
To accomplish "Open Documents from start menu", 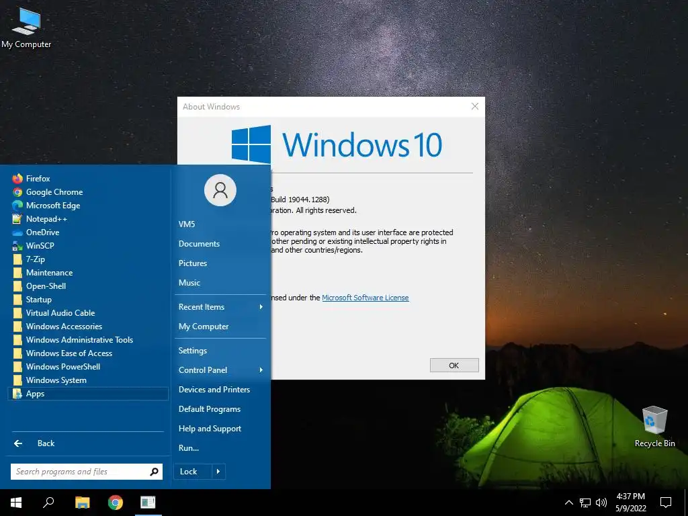I will click(220, 244).
